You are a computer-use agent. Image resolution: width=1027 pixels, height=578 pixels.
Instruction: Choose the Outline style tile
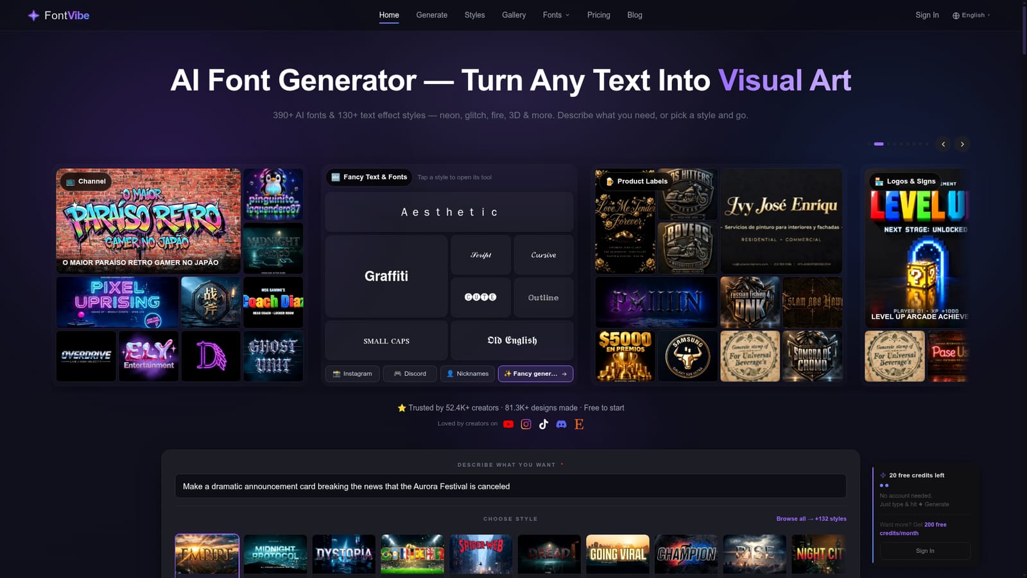(x=544, y=297)
